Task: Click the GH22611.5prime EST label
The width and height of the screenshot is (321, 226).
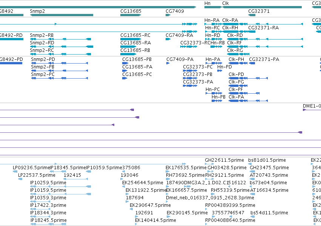Action: click(224, 160)
